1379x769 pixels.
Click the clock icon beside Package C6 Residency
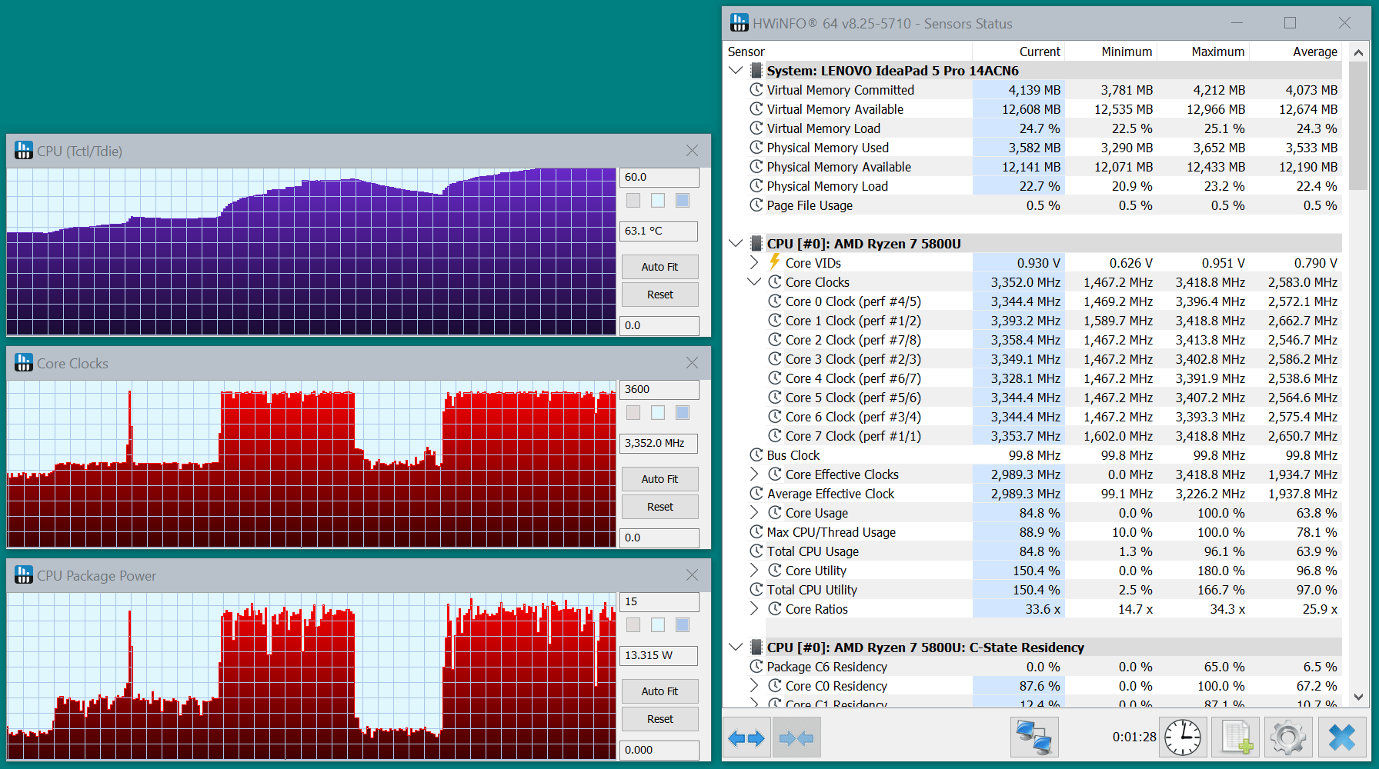tap(756, 666)
